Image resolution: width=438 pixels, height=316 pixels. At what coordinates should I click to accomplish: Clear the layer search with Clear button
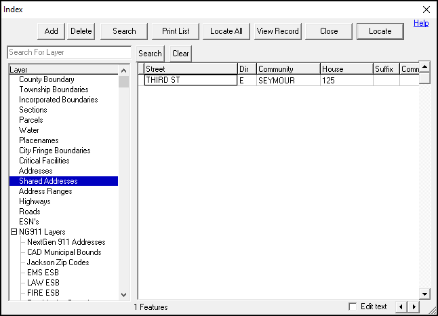(180, 54)
